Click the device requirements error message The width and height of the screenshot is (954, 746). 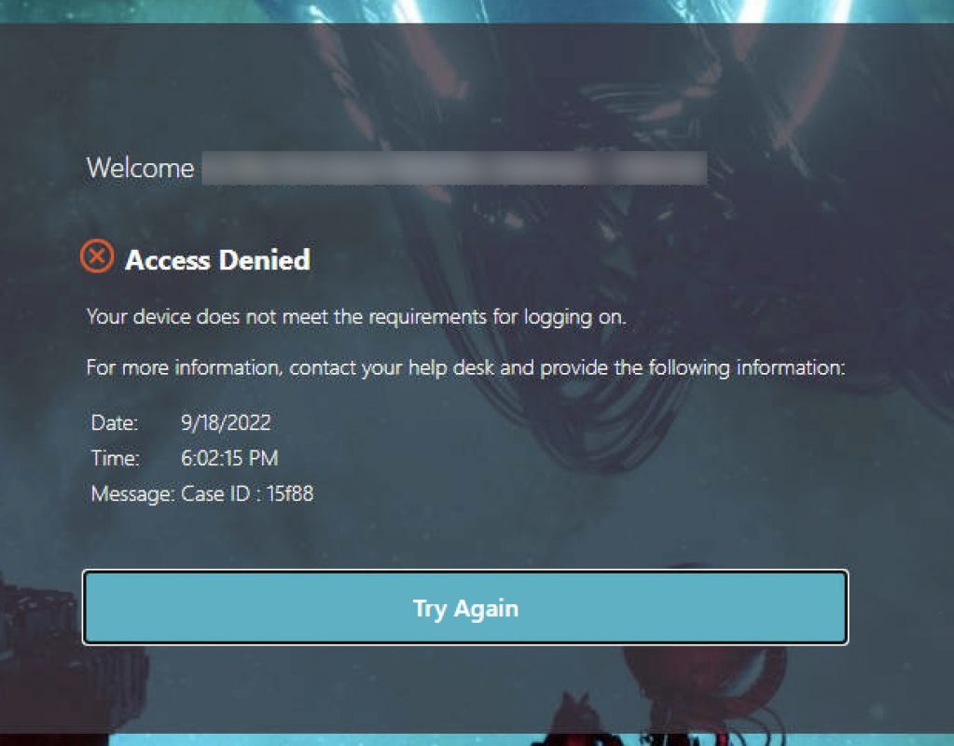coord(355,317)
